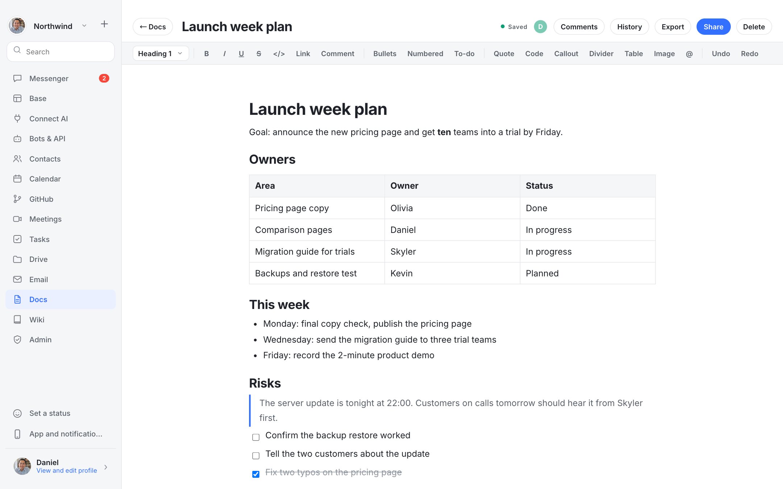Insert a Callout block
This screenshot has height=489, width=783.
pyautogui.click(x=566, y=54)
